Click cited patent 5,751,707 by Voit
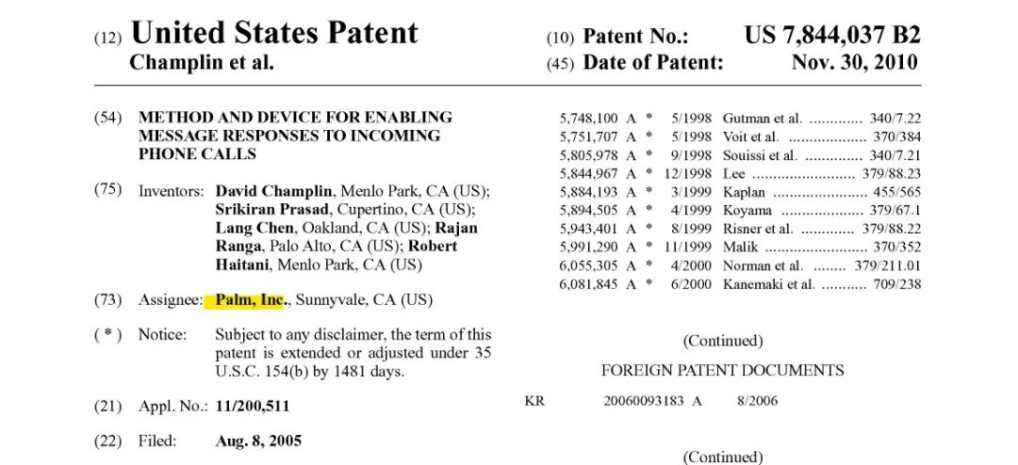 [x=588, y=136]
